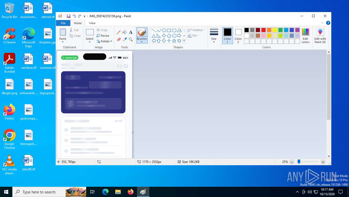Open Paint Help question mark icon
This screenshot has height=197, width=349.
coord(328,23)
